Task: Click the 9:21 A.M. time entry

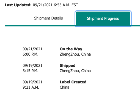Action: tap(31, 87)
